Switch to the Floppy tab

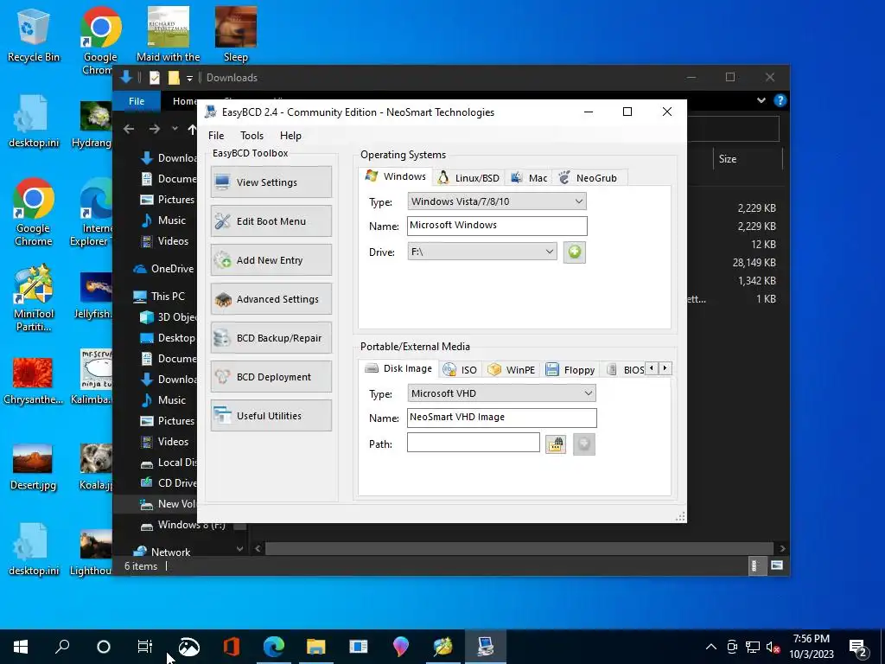click(570, 370)
